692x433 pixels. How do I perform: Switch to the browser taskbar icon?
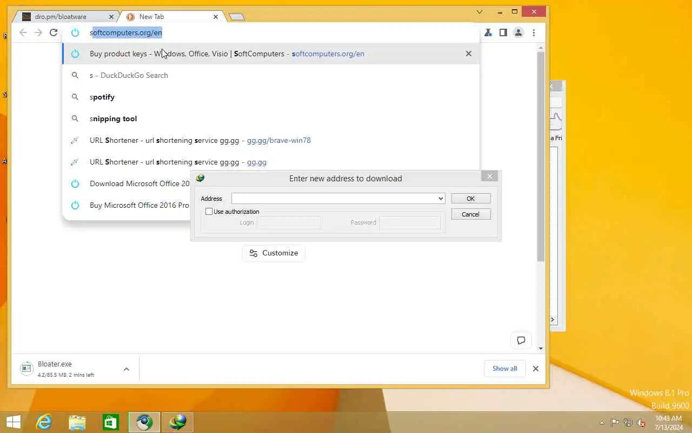(x=144, y=422)
